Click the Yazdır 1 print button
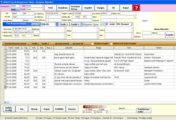176x120 pixels. (64, 24)
